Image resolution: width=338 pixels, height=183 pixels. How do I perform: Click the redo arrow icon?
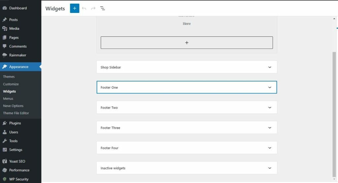93,8
